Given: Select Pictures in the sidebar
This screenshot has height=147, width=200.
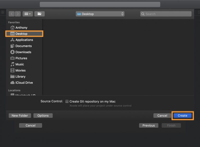Looking at the screenshot, I should pos(24,58).
